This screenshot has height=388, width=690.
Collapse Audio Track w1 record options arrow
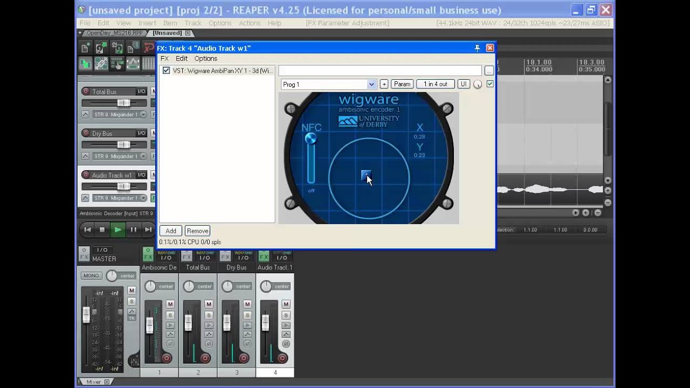85,198
